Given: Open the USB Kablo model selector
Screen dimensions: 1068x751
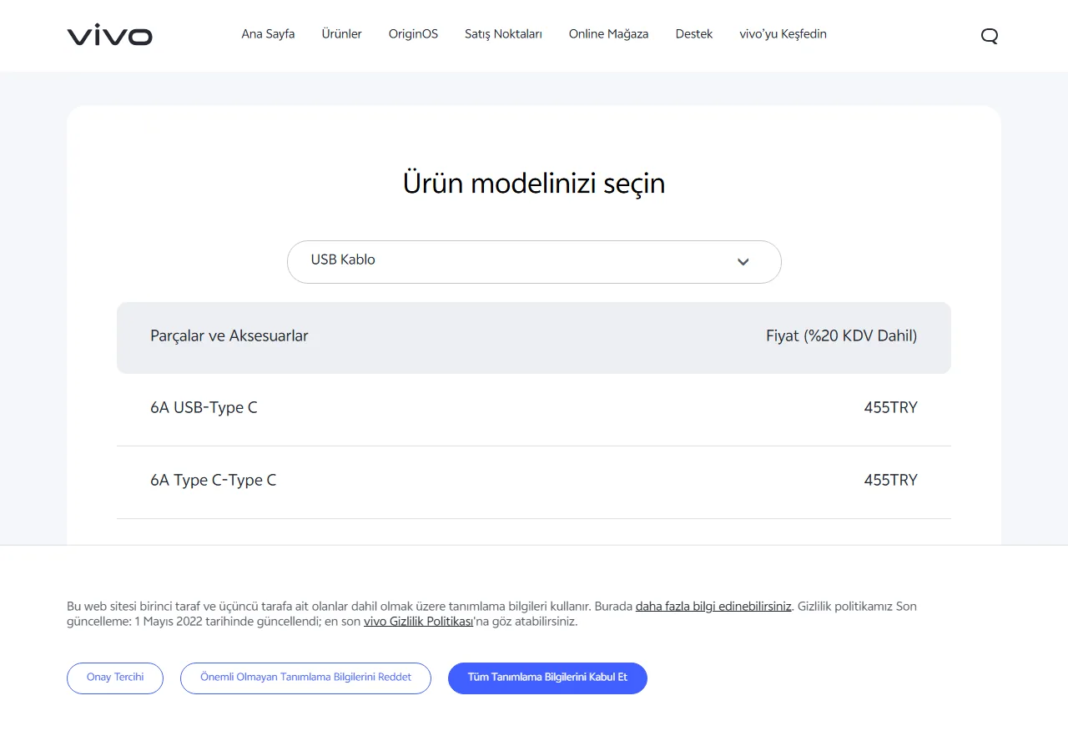Looking at the screenshot, I should (x=534, y=262).
